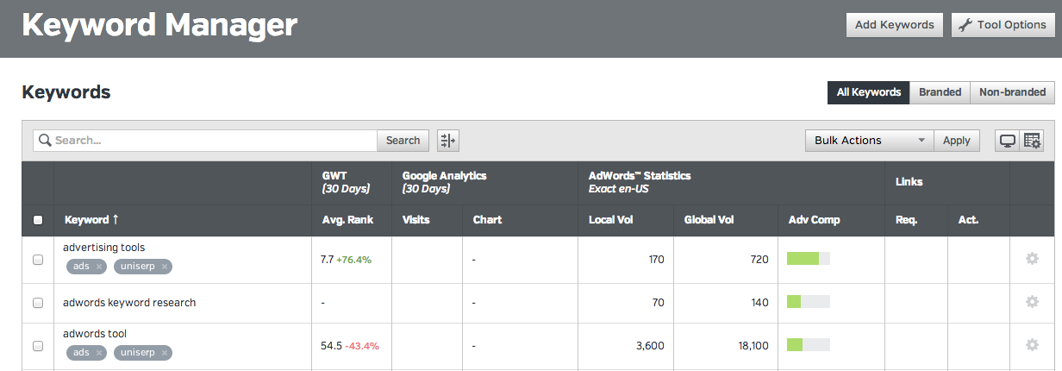The width and height of the screenshot is (1062, 371).
Task: Click the Adv Comp bar for advertising tools
Action: 809,259
